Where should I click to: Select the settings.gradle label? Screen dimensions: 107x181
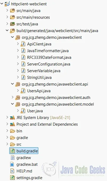click(29, 178)
